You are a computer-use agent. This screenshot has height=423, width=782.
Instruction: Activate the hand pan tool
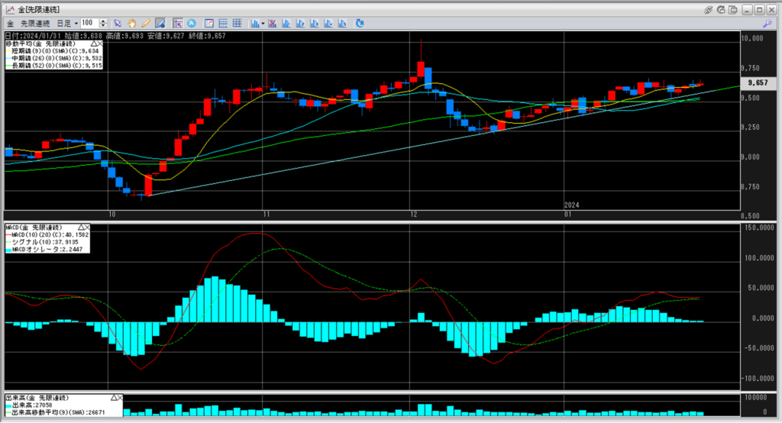pos(132,23)
